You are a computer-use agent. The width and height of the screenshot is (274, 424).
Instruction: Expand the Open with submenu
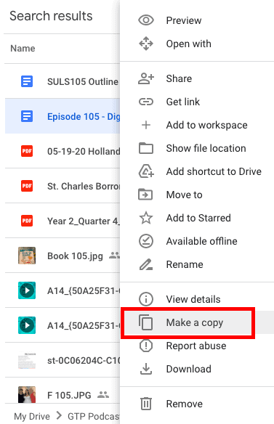[197, 44]
